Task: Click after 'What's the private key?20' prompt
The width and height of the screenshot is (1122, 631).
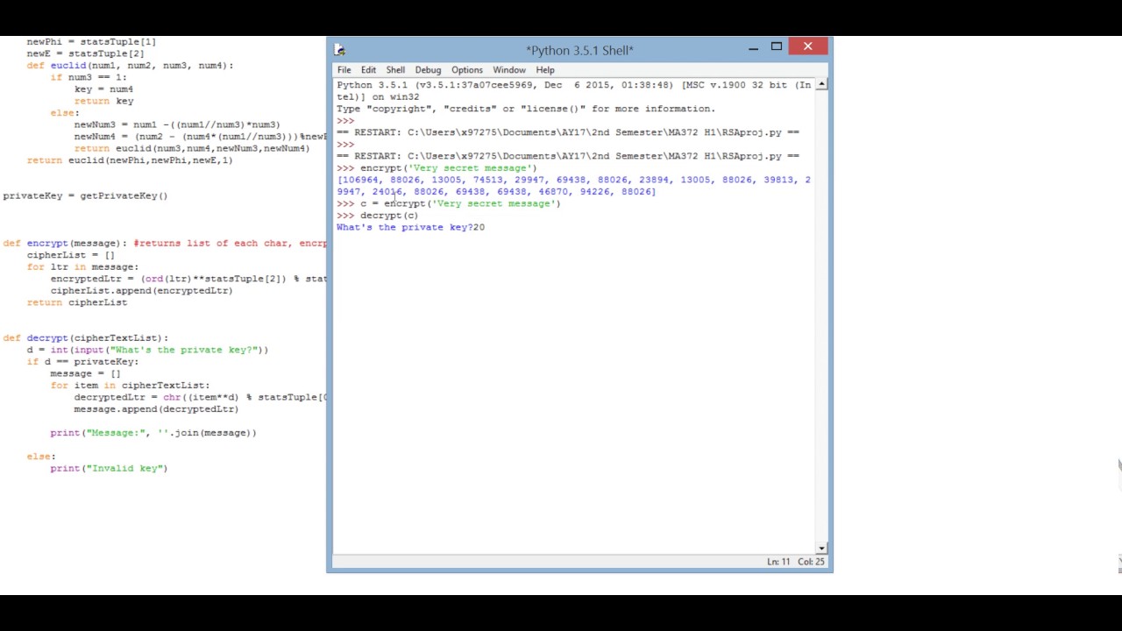Action: tap(486, 227)
